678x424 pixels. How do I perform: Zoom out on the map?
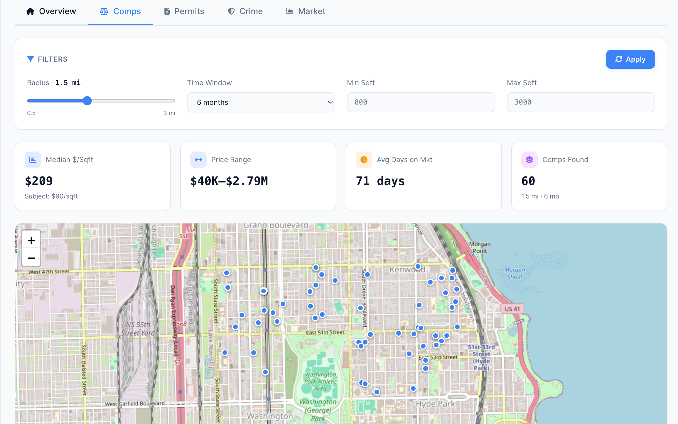(31, 258)
